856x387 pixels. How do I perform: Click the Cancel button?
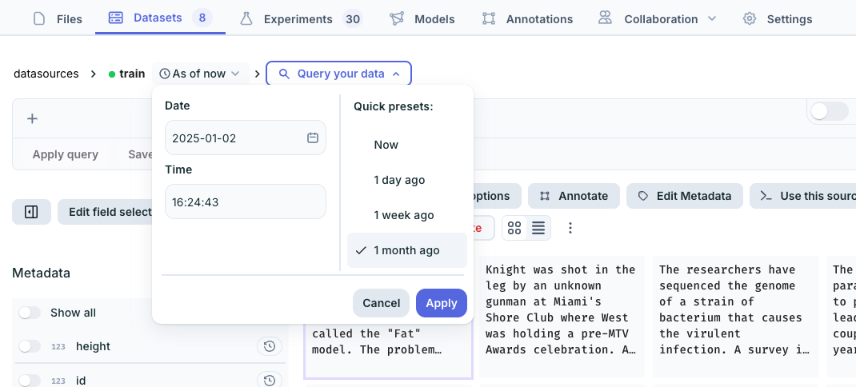(381, 303)
